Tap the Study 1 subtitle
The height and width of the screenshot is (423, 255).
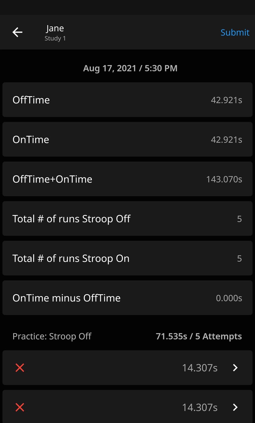[55, 39]
